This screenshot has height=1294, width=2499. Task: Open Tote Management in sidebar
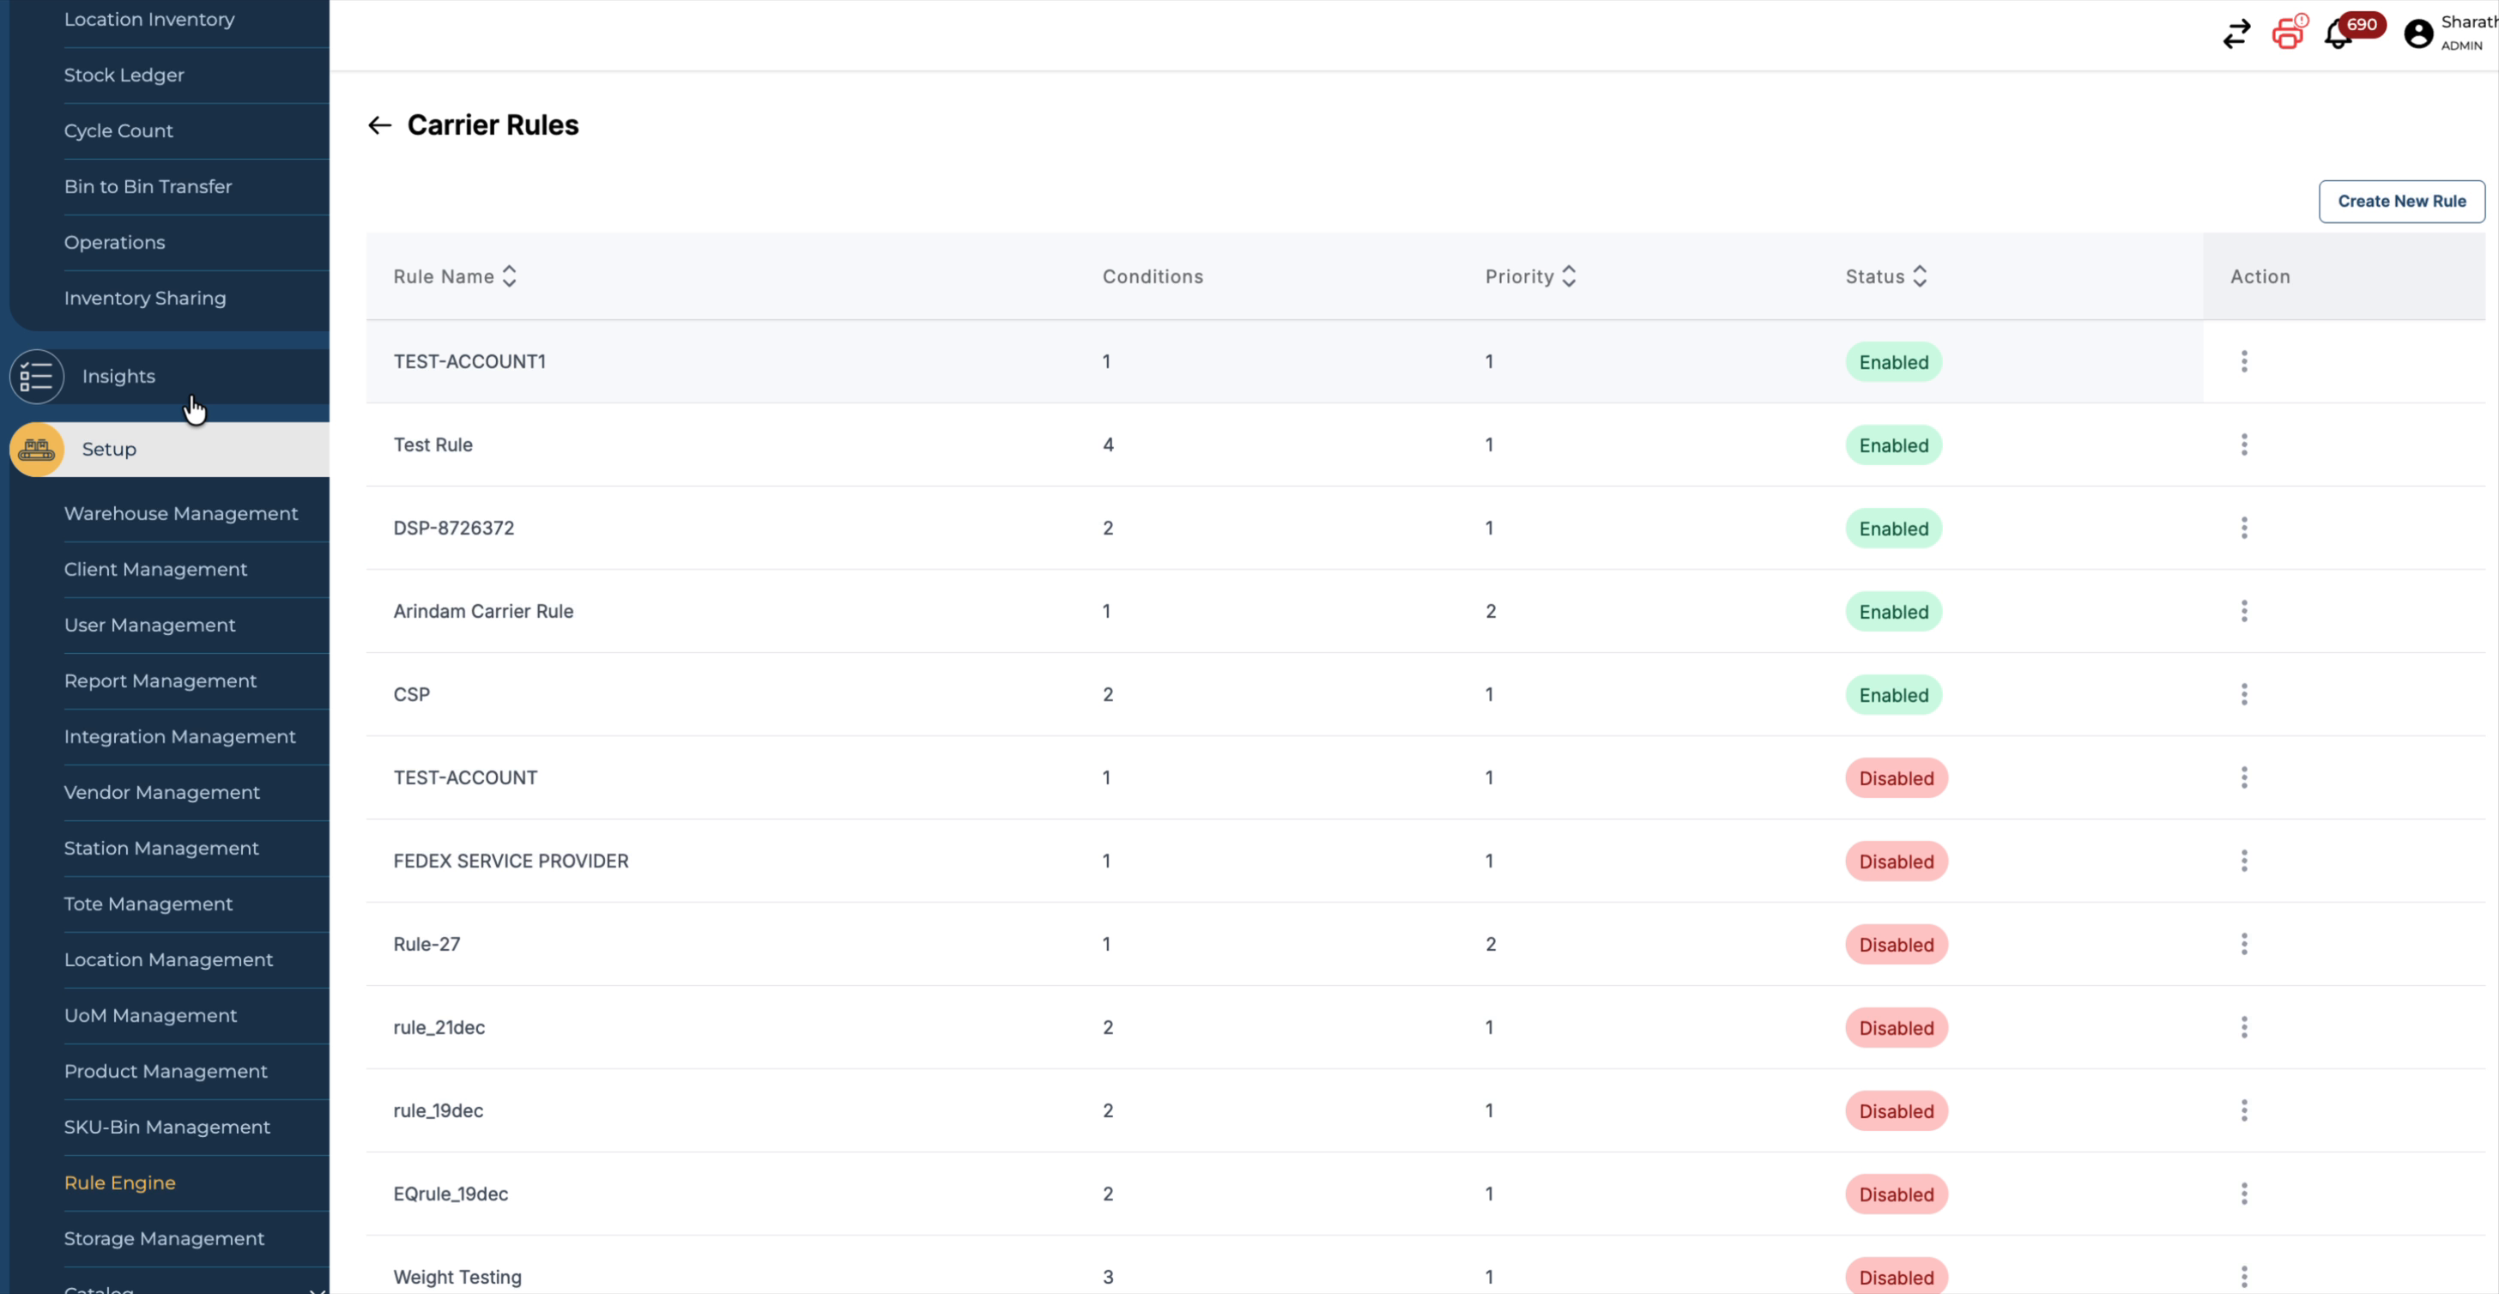click(x=148, y=905)
